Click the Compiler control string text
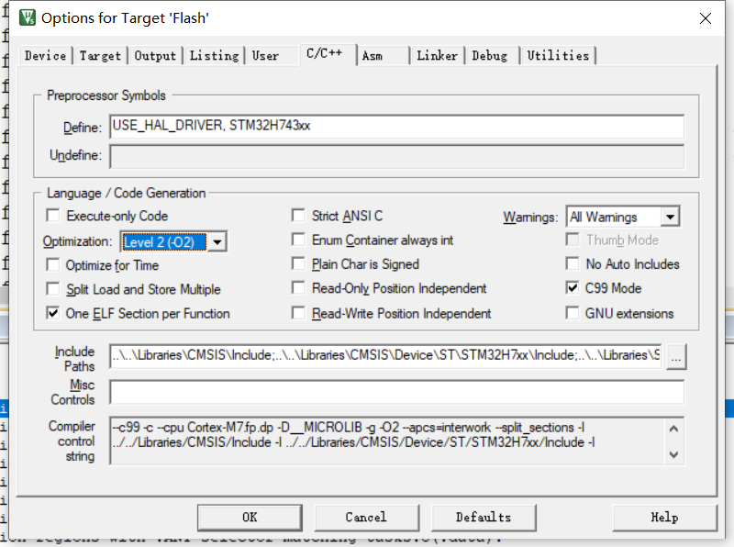This screenshot has height=547, width=734. [387, 441]
